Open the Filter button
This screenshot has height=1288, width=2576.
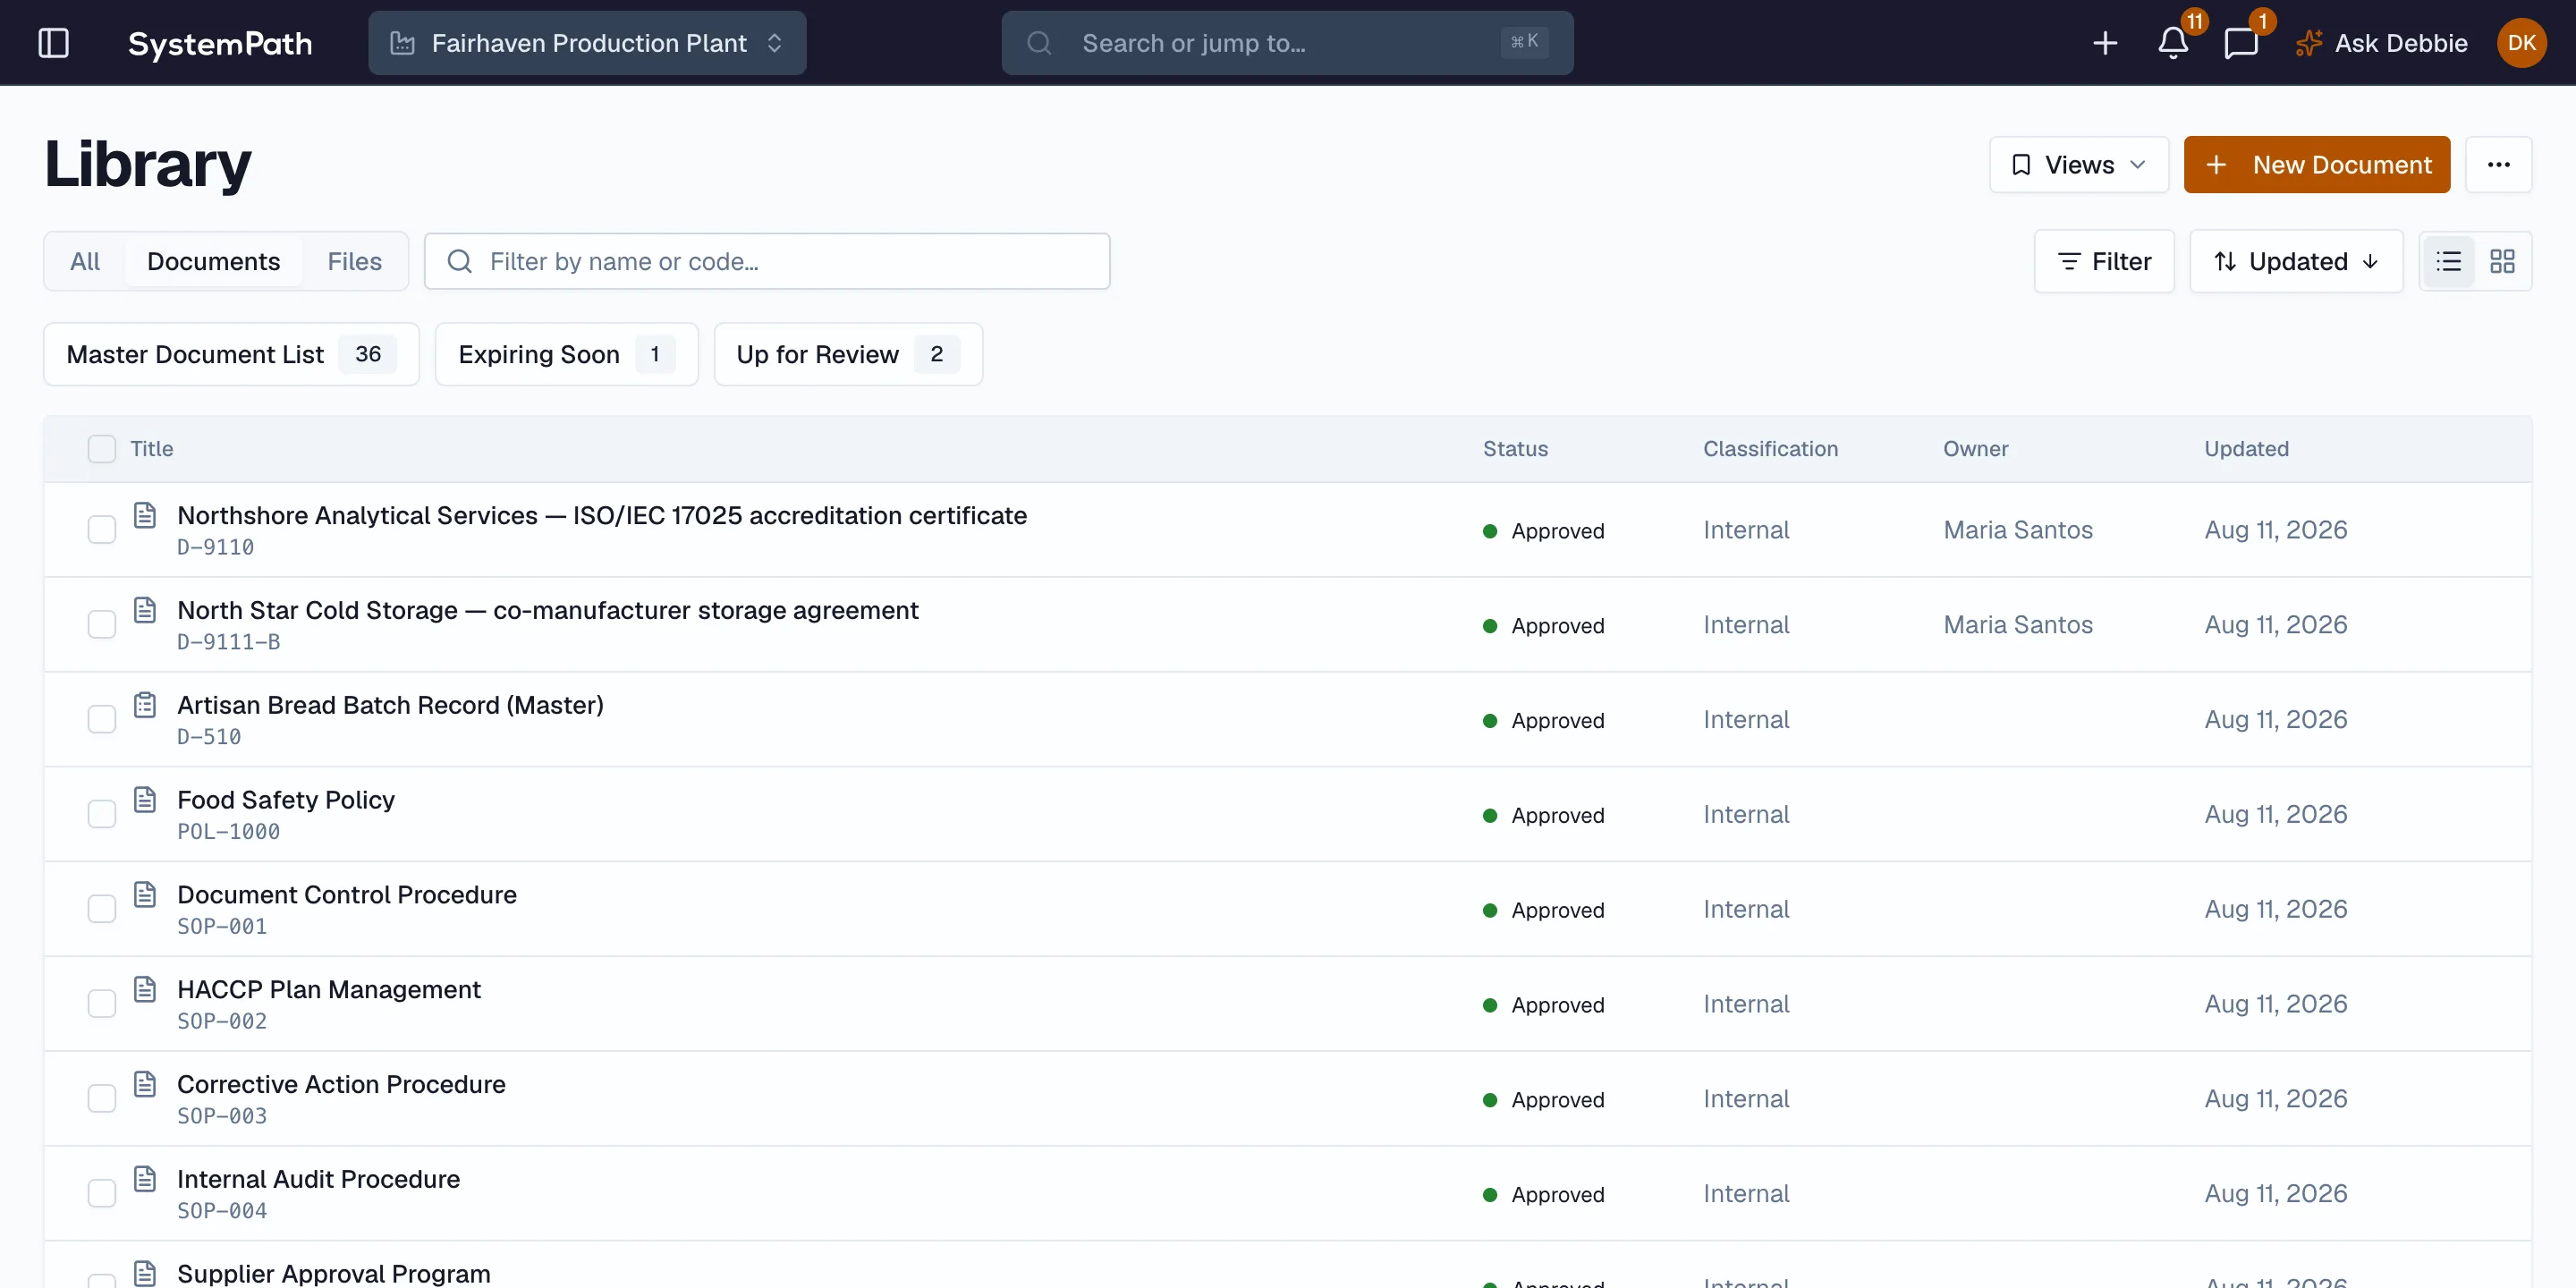point(2103,262)
